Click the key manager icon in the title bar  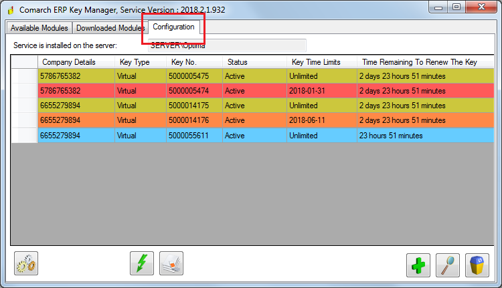click(x=11, y=10)
